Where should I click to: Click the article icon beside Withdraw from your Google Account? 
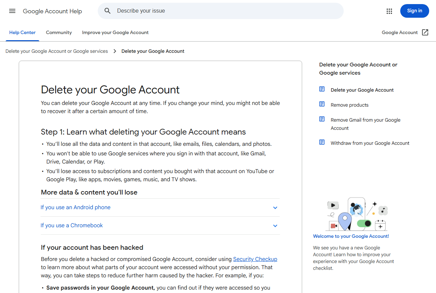322,142
